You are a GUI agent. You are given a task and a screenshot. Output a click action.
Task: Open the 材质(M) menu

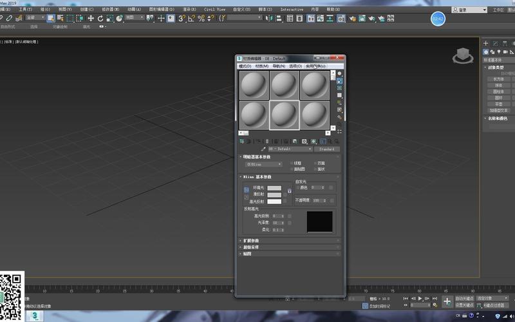(x=261, y=66)
